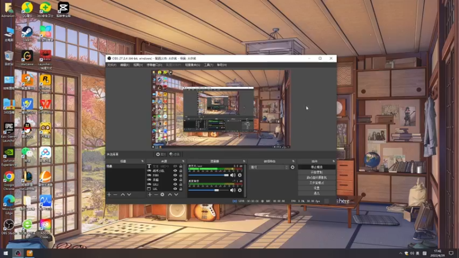
Task: Open Steam desktop shortcut
Action: click(x=27, y=34)
